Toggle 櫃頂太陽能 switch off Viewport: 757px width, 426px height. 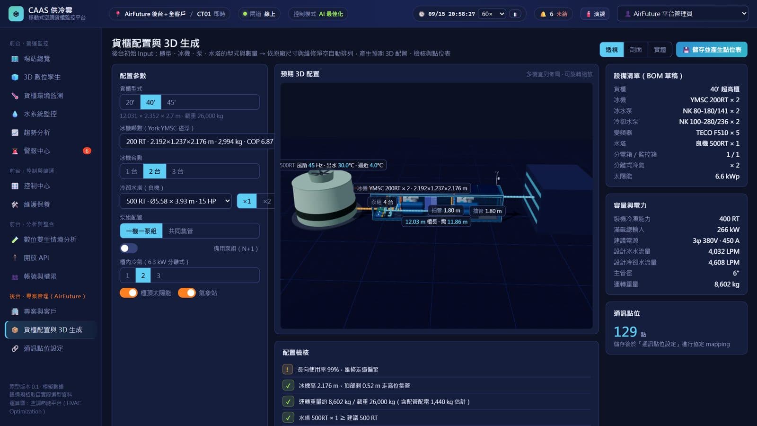129,293
